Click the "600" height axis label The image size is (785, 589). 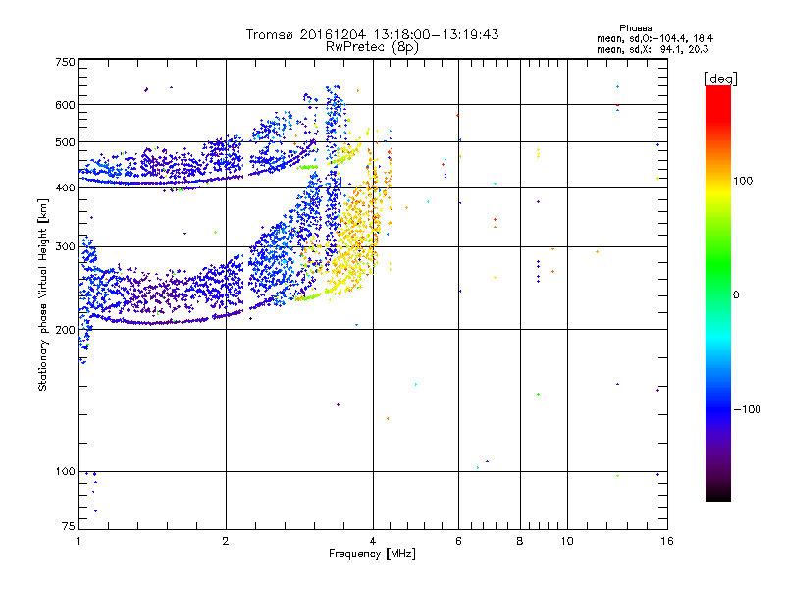point(65,105)
